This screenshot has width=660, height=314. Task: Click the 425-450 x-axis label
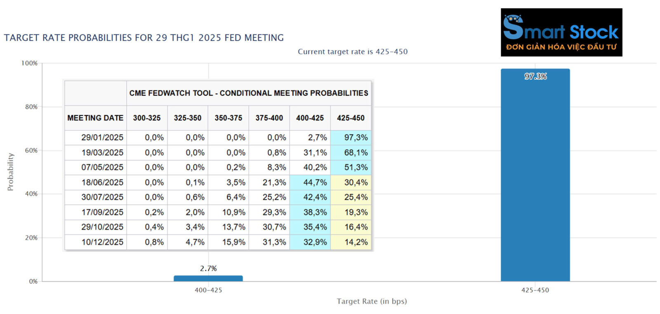click(x=535, y=290)
